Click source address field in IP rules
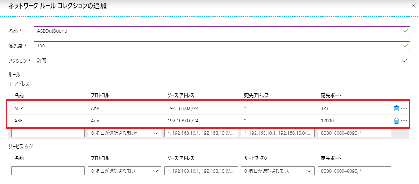The image size is (419, 184). 201,133
